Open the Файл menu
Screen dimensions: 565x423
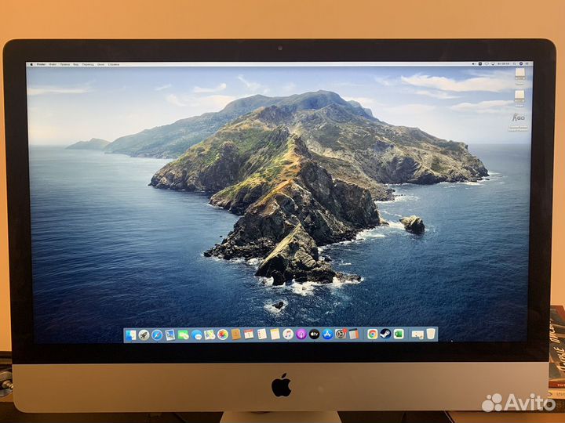[53, 64]
